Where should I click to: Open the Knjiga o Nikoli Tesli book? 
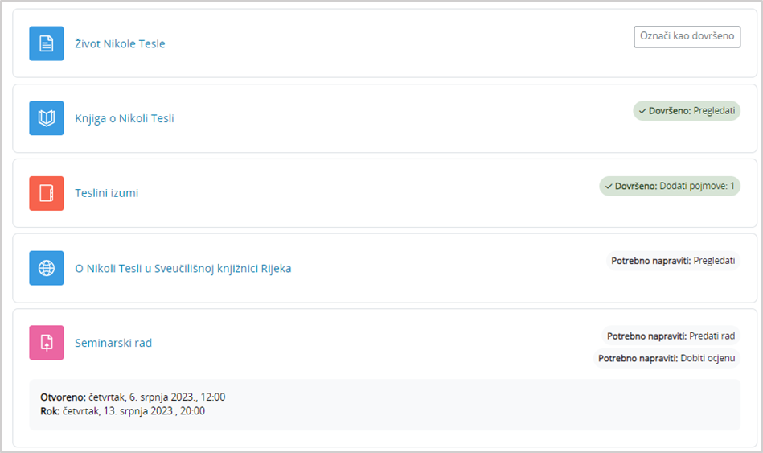point(125,119)
